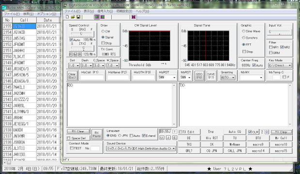The image size is (300, 174).
Task: Toggle the NR2 filter checkbox
Action: (282, 47)
